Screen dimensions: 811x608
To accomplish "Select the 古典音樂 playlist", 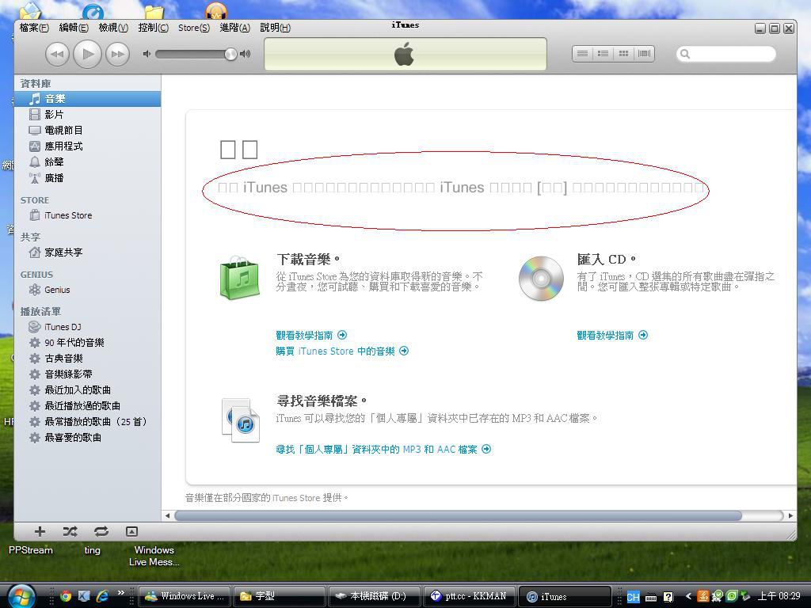I will click(87, 359).
